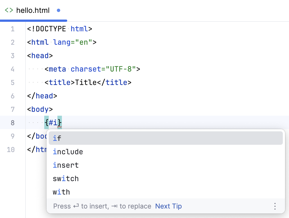Screen dimensions: 289x218
Task: Select the "insert" completion suggestion
Action: click(x=66, y=165)
